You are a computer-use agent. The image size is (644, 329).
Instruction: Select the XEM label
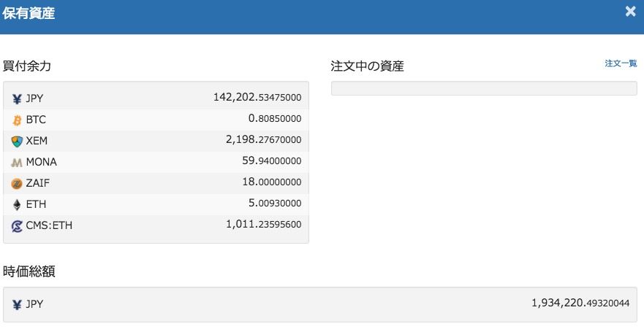37,141
